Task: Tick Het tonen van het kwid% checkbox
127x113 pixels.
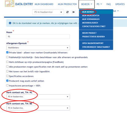Action: coord(7,71)
